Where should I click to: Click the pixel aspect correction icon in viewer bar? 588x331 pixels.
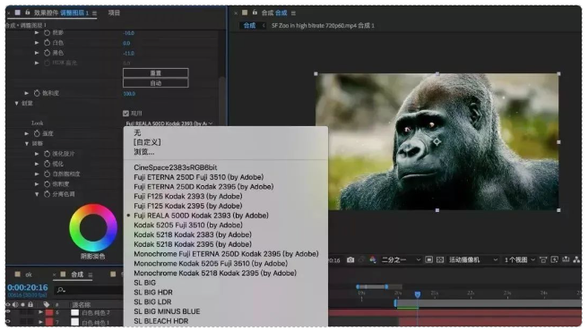point(543,259)
